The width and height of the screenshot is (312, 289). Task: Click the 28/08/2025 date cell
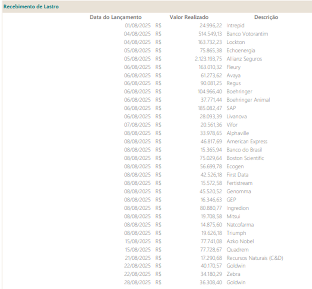137,283
